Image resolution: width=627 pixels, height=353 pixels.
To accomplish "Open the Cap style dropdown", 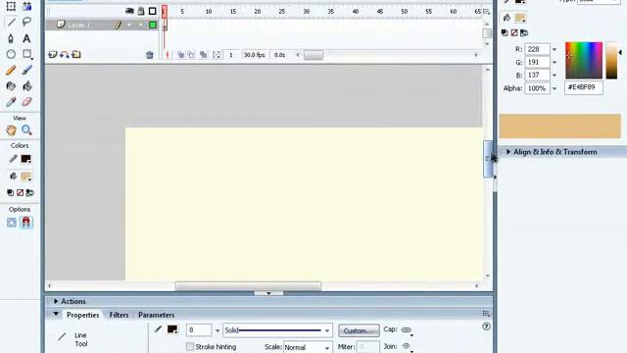I will [408, 330].
